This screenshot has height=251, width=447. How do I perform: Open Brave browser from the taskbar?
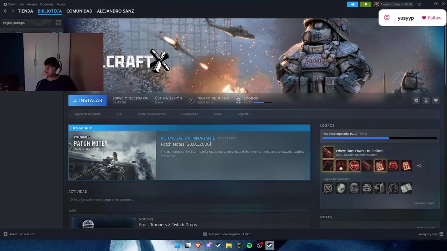click(198, 245)
